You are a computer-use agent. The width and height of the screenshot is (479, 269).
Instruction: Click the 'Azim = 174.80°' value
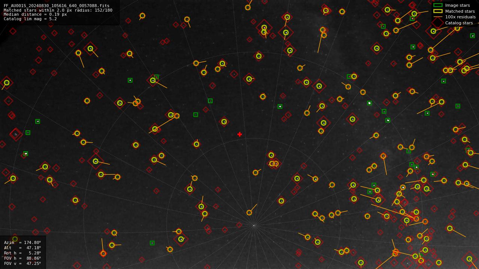point(22,242)
